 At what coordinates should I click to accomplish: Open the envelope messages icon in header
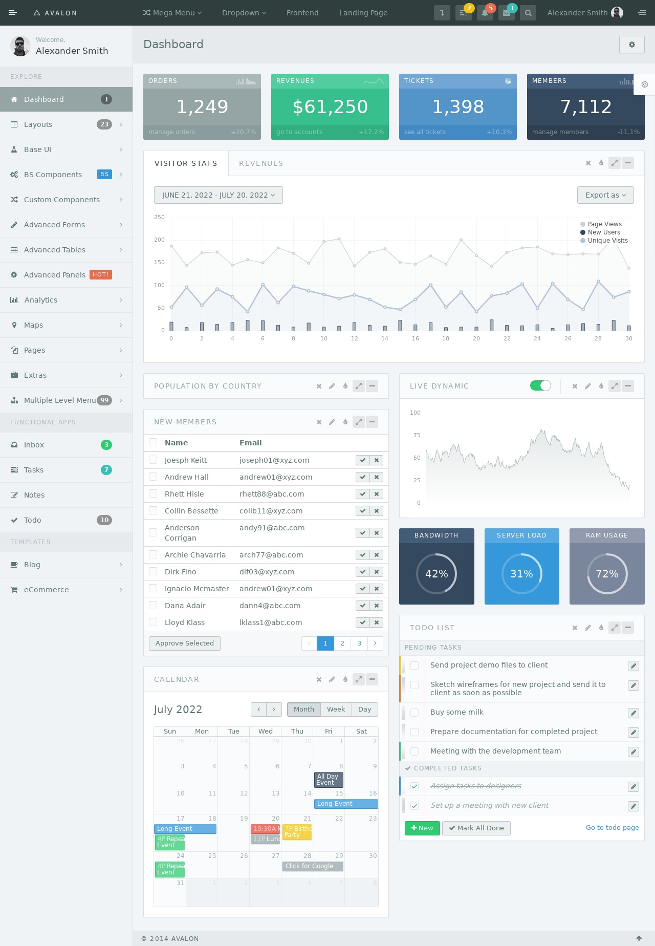pyautogui.click(x=506, y=13)
